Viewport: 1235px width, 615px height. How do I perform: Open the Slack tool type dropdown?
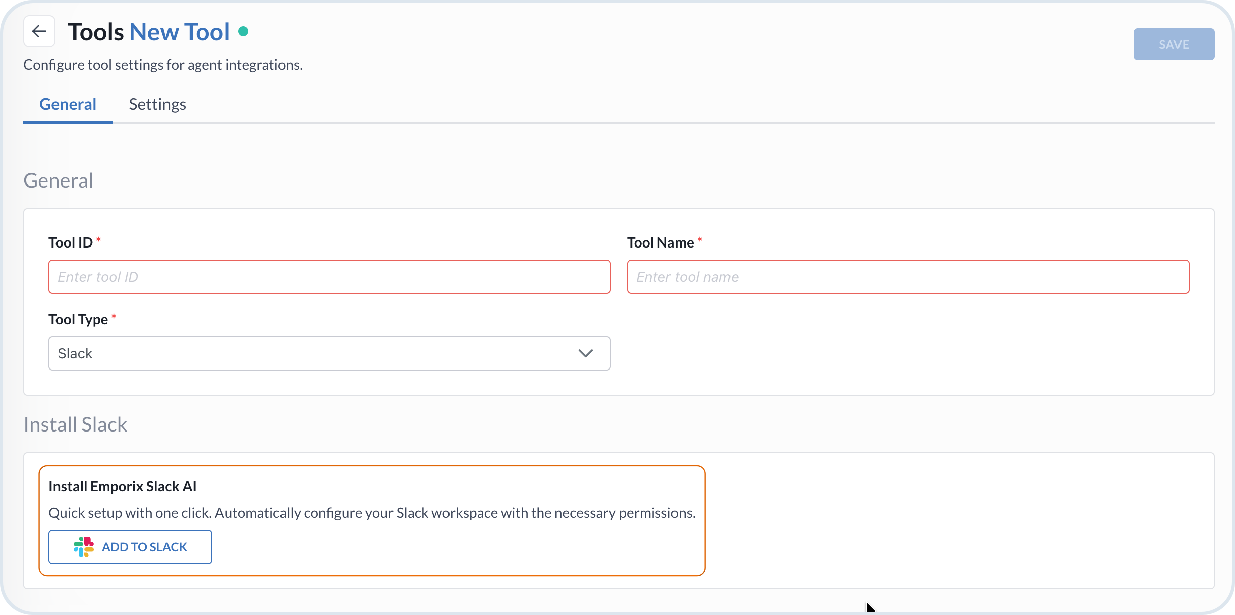329,353
